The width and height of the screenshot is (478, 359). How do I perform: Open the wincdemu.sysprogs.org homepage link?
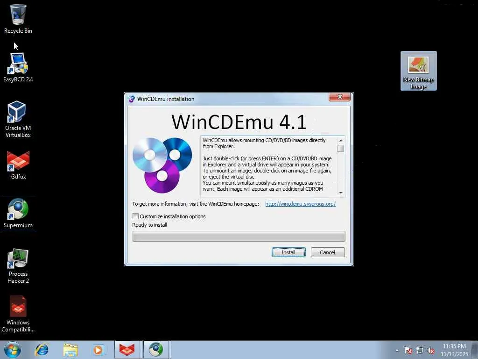click(300, 204)
